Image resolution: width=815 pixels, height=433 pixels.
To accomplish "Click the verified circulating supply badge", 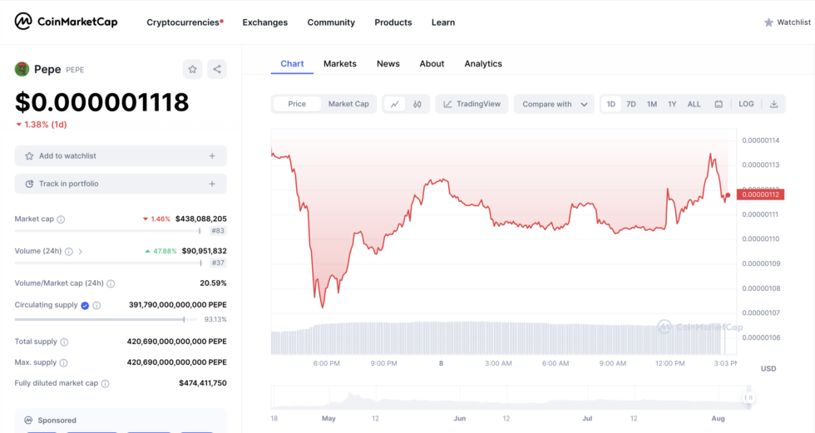I will pyautogui.click(x=85, y=305).
